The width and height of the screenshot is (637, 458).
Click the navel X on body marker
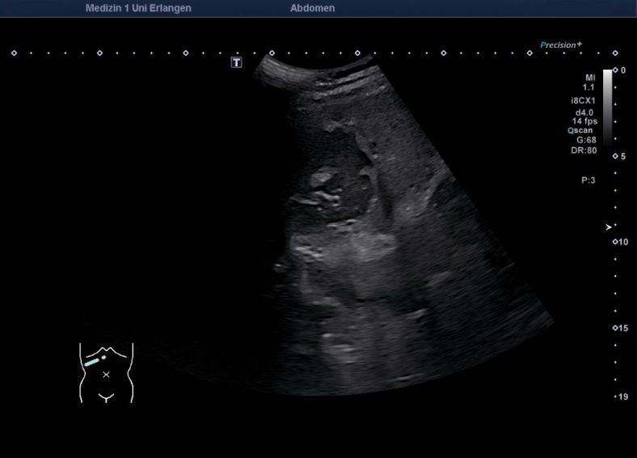106,374
